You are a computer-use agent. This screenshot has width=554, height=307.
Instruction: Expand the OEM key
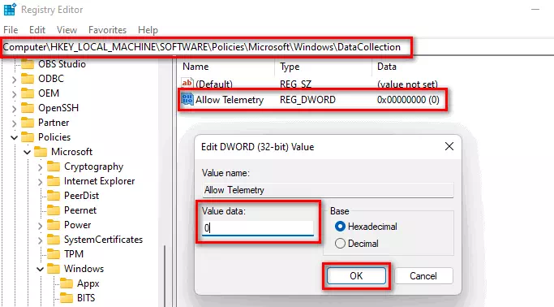14,94
